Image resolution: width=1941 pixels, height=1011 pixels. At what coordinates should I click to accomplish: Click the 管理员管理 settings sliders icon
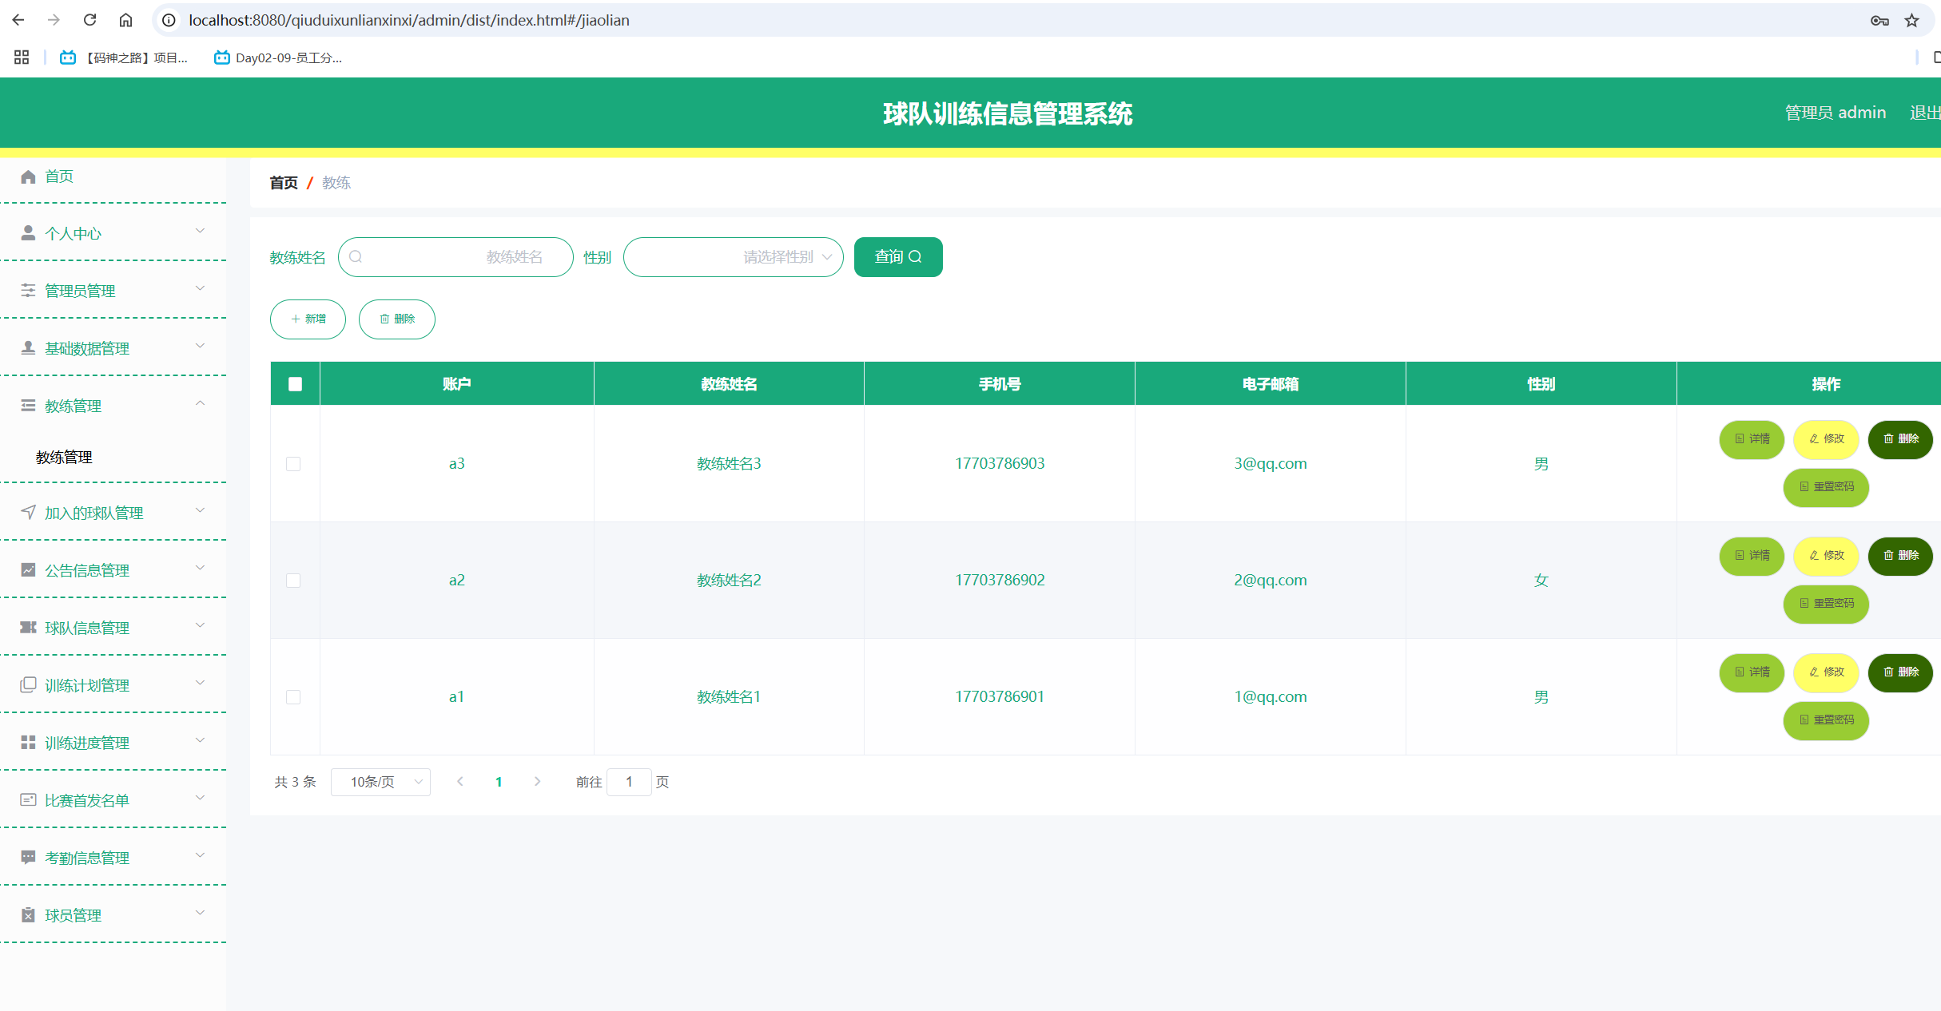point(27,290)
